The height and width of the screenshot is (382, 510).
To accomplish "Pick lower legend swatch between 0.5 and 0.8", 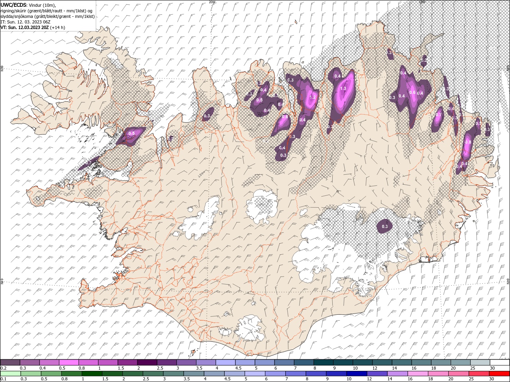I will click(x=51, y=374).
